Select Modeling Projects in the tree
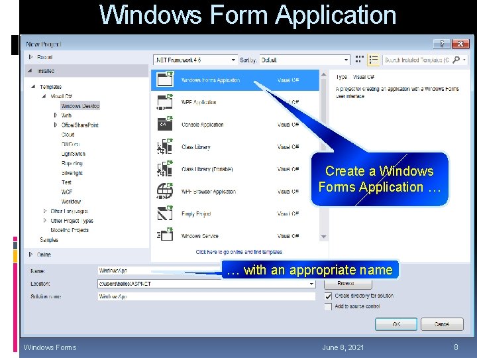This screenshot has height=358, width=477. pos(70,230)
